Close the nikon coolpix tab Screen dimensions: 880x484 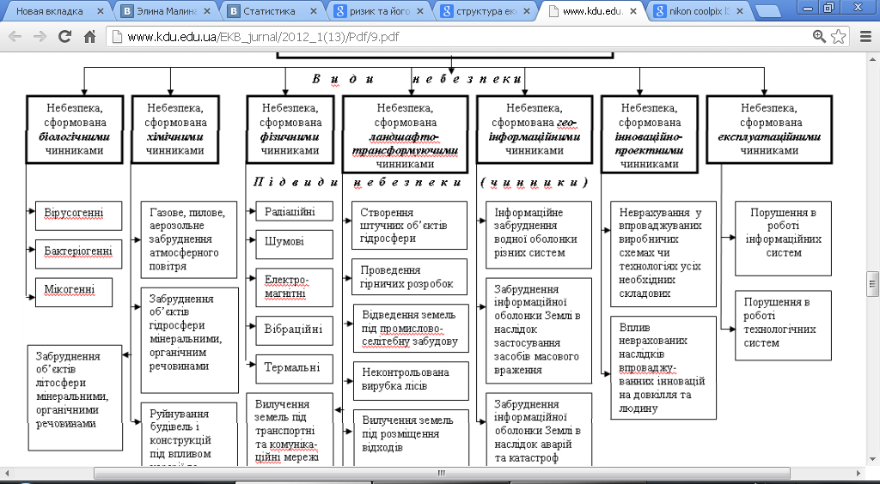pyautogui.click(x=740, y=11)
